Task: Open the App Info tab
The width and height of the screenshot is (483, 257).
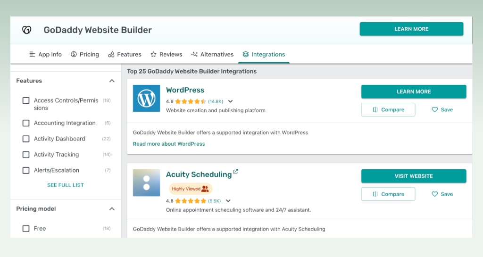Action: click(x=45, y=55)
